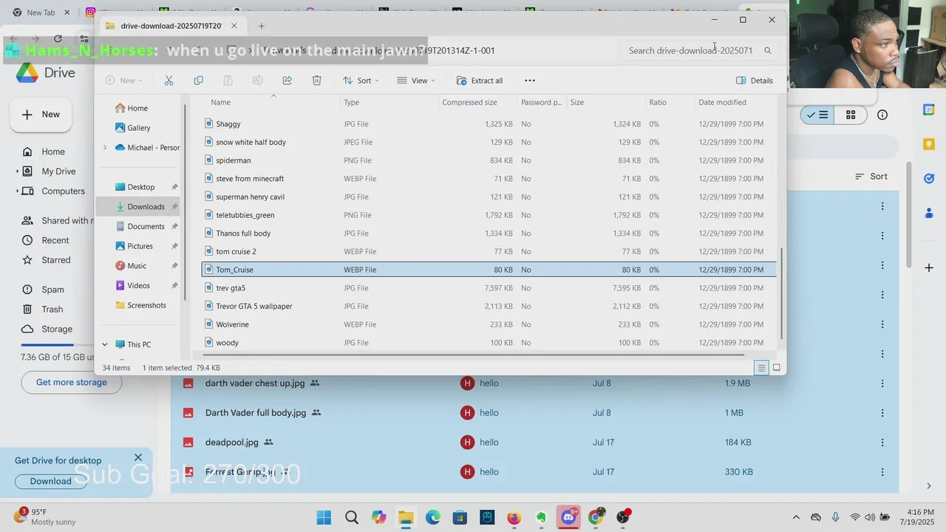946x532 pixels.
Task: Click the Explorer search box
Action: pos(698,50)
